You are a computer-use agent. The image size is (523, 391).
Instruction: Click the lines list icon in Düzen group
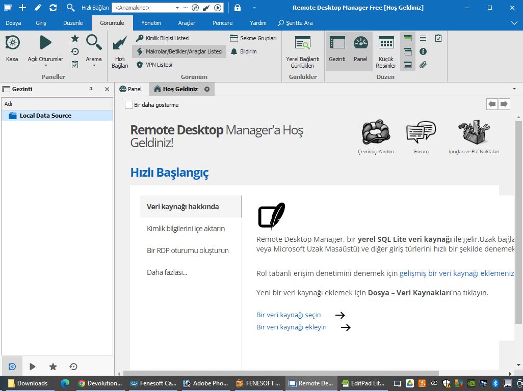[x=423, y=38]
